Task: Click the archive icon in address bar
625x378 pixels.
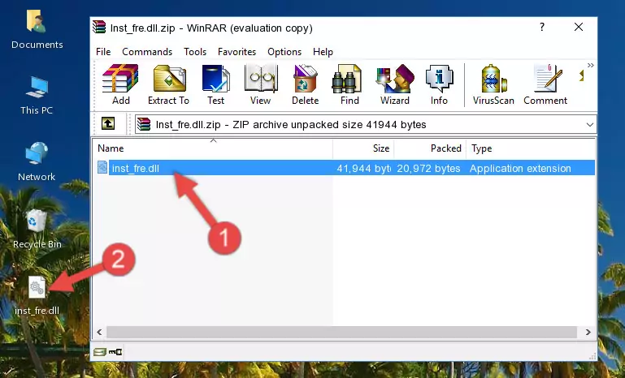Action: click(x=144, y=125)
